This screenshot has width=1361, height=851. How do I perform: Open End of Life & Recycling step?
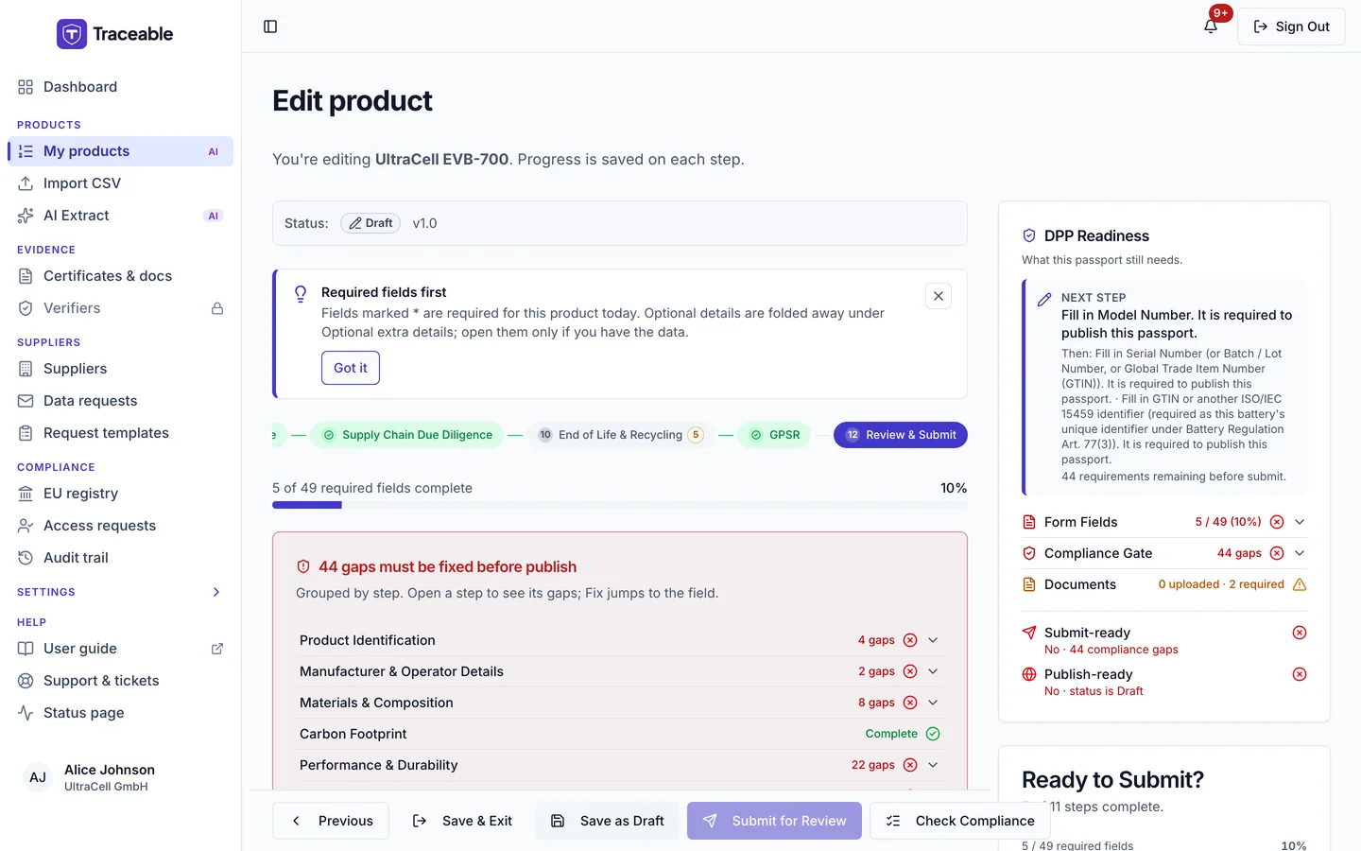coord(620,435)
